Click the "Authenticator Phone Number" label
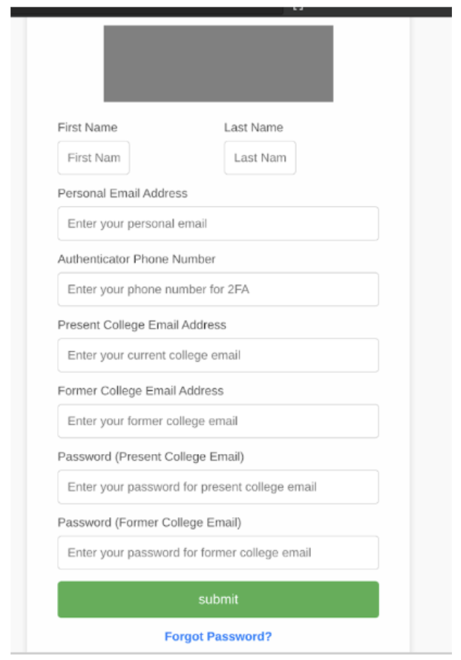Viewport: 461px width, 660px height. 136,259
